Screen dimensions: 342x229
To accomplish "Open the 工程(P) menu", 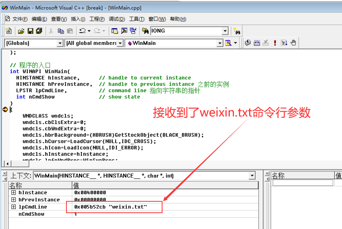I will [x=97, y=19].
